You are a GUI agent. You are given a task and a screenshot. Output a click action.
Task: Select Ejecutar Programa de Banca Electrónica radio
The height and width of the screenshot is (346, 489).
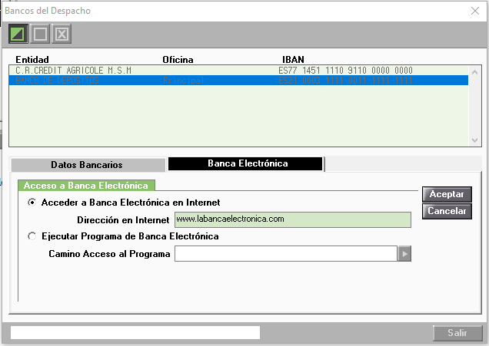coord(32,236)
